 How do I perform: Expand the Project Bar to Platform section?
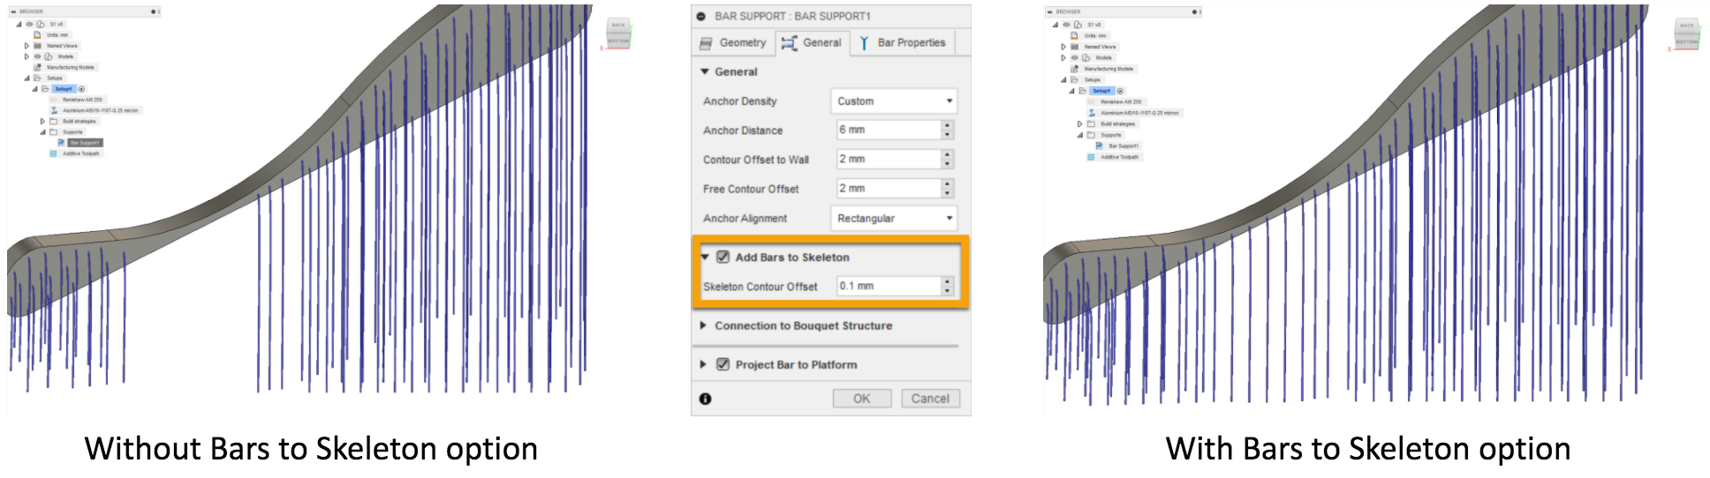[x=704, y=364]
